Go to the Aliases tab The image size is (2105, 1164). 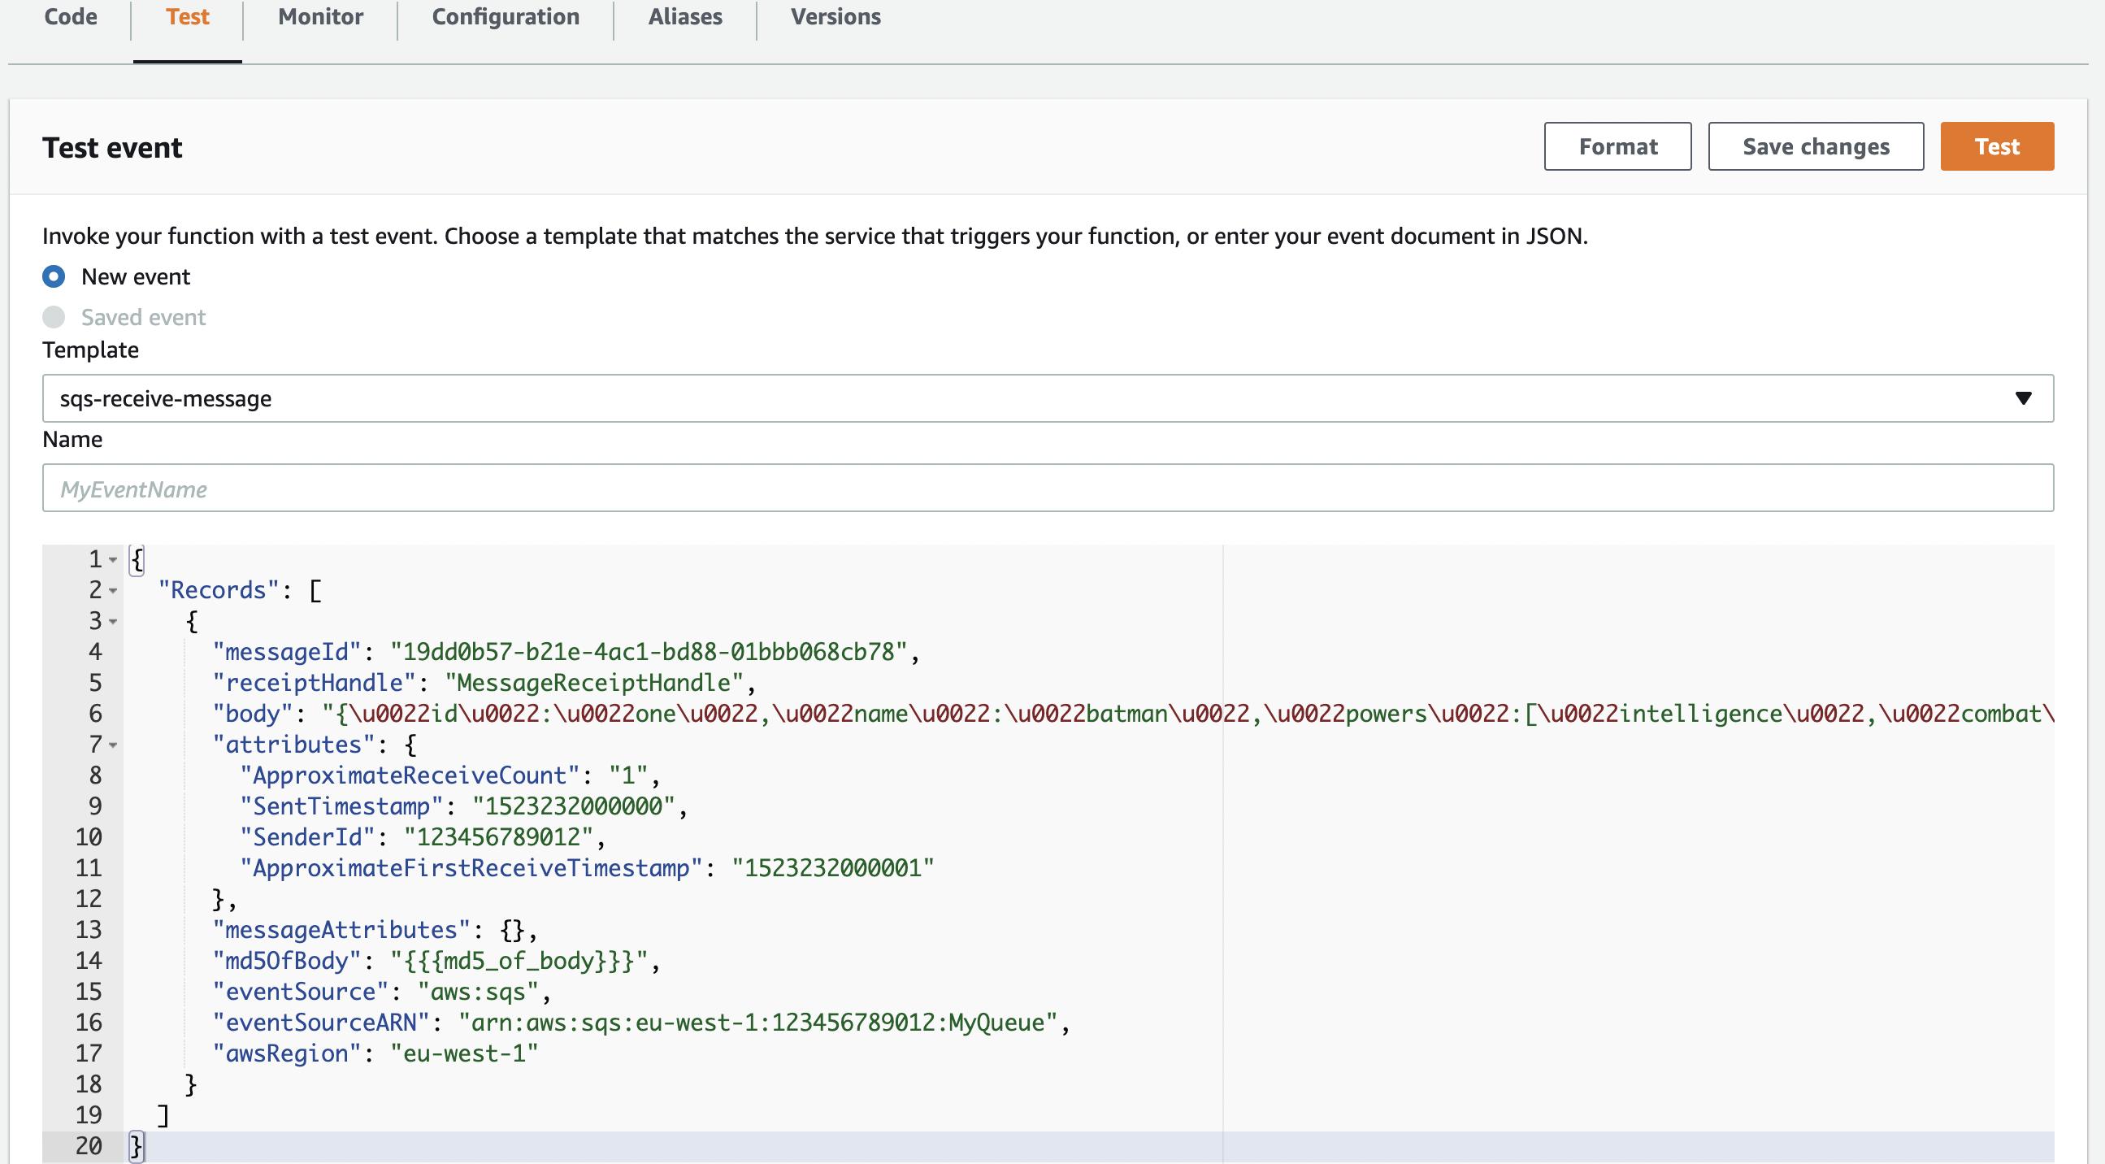(685, 16)
